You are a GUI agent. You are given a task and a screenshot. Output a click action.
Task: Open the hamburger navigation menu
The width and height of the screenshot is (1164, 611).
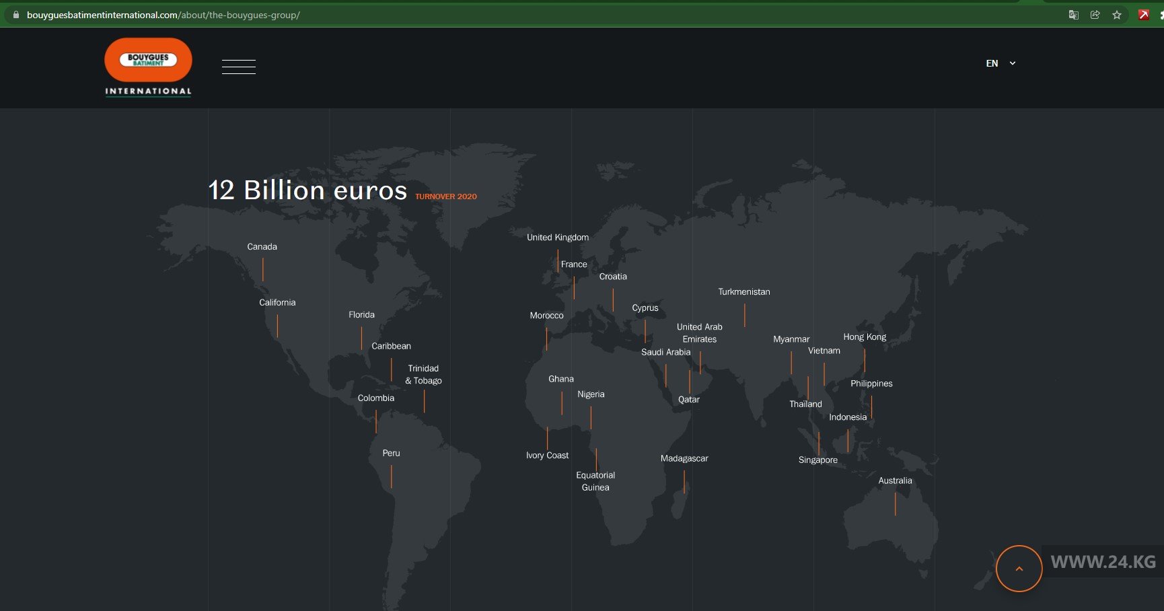point(239,67)
